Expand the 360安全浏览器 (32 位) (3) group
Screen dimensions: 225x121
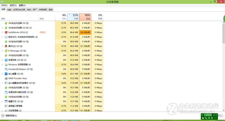pos(2,28)
